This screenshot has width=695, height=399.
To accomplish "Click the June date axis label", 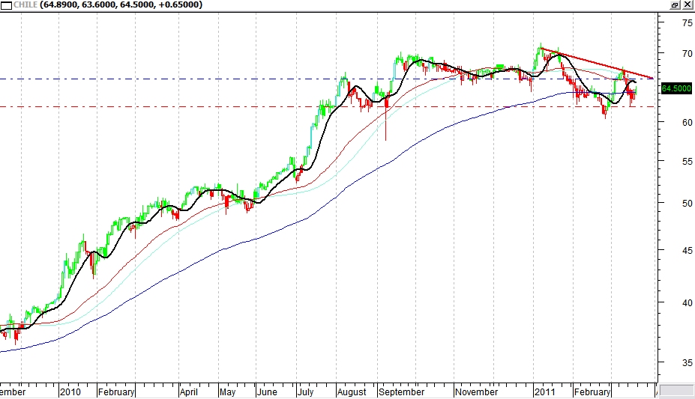I will tap(267, 392).
